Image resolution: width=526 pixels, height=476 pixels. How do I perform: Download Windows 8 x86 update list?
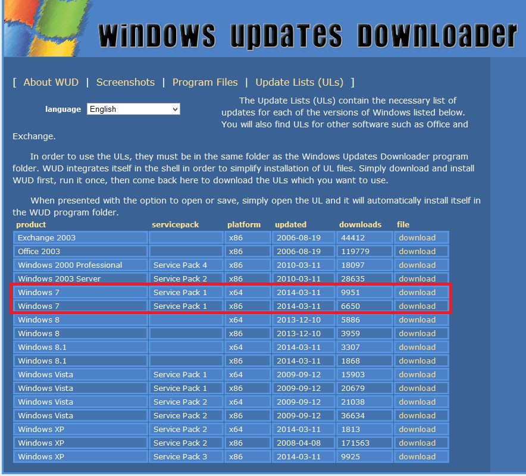pyautogui.click(x=417, y=333)
